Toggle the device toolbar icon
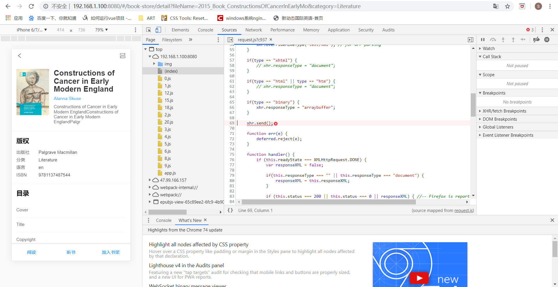This screenshot has height=287, width=558. click(x=158, y=30)
